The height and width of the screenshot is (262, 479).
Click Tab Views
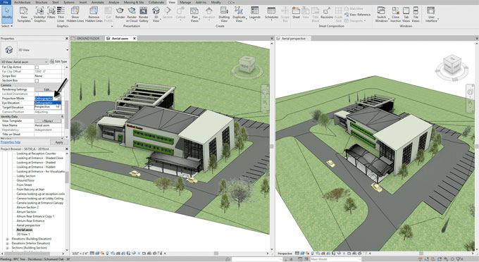pyautogui.click(x=406, y=14)
